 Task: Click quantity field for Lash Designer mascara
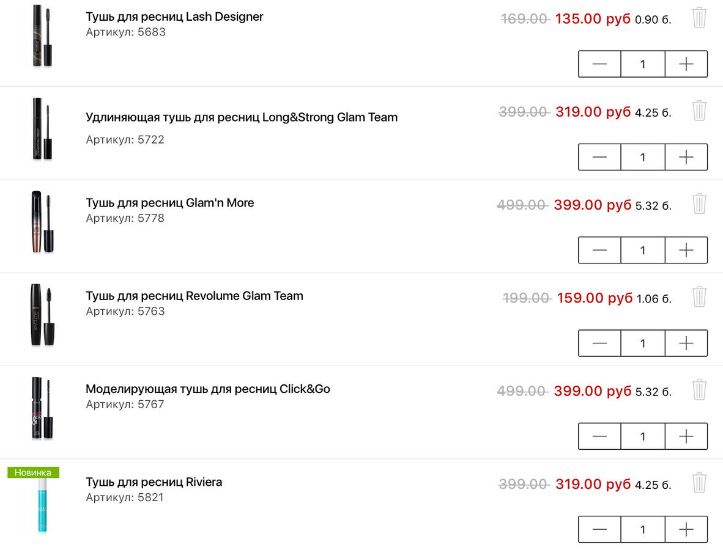click(643, 64)
